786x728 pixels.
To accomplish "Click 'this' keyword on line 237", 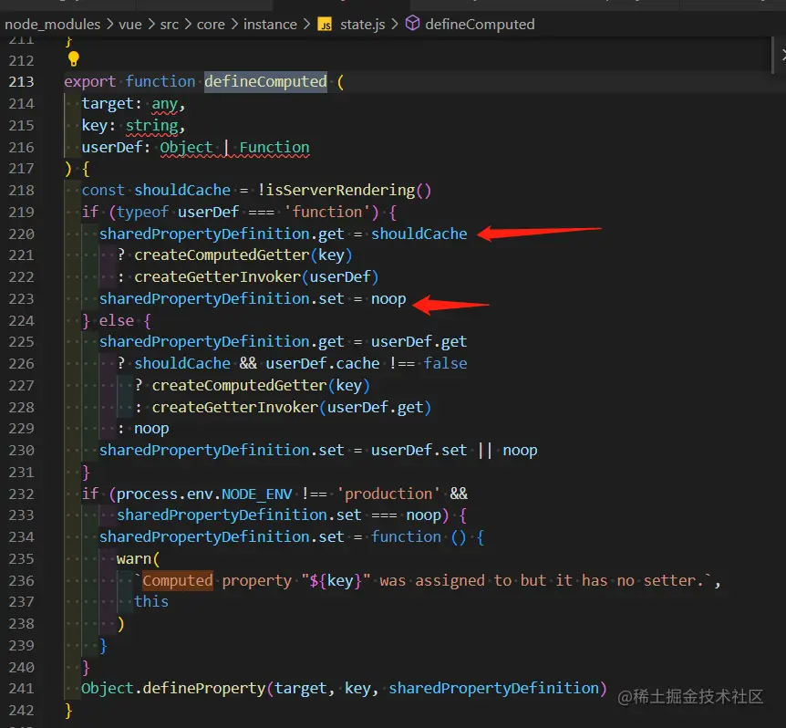I will tap(151, 602).
